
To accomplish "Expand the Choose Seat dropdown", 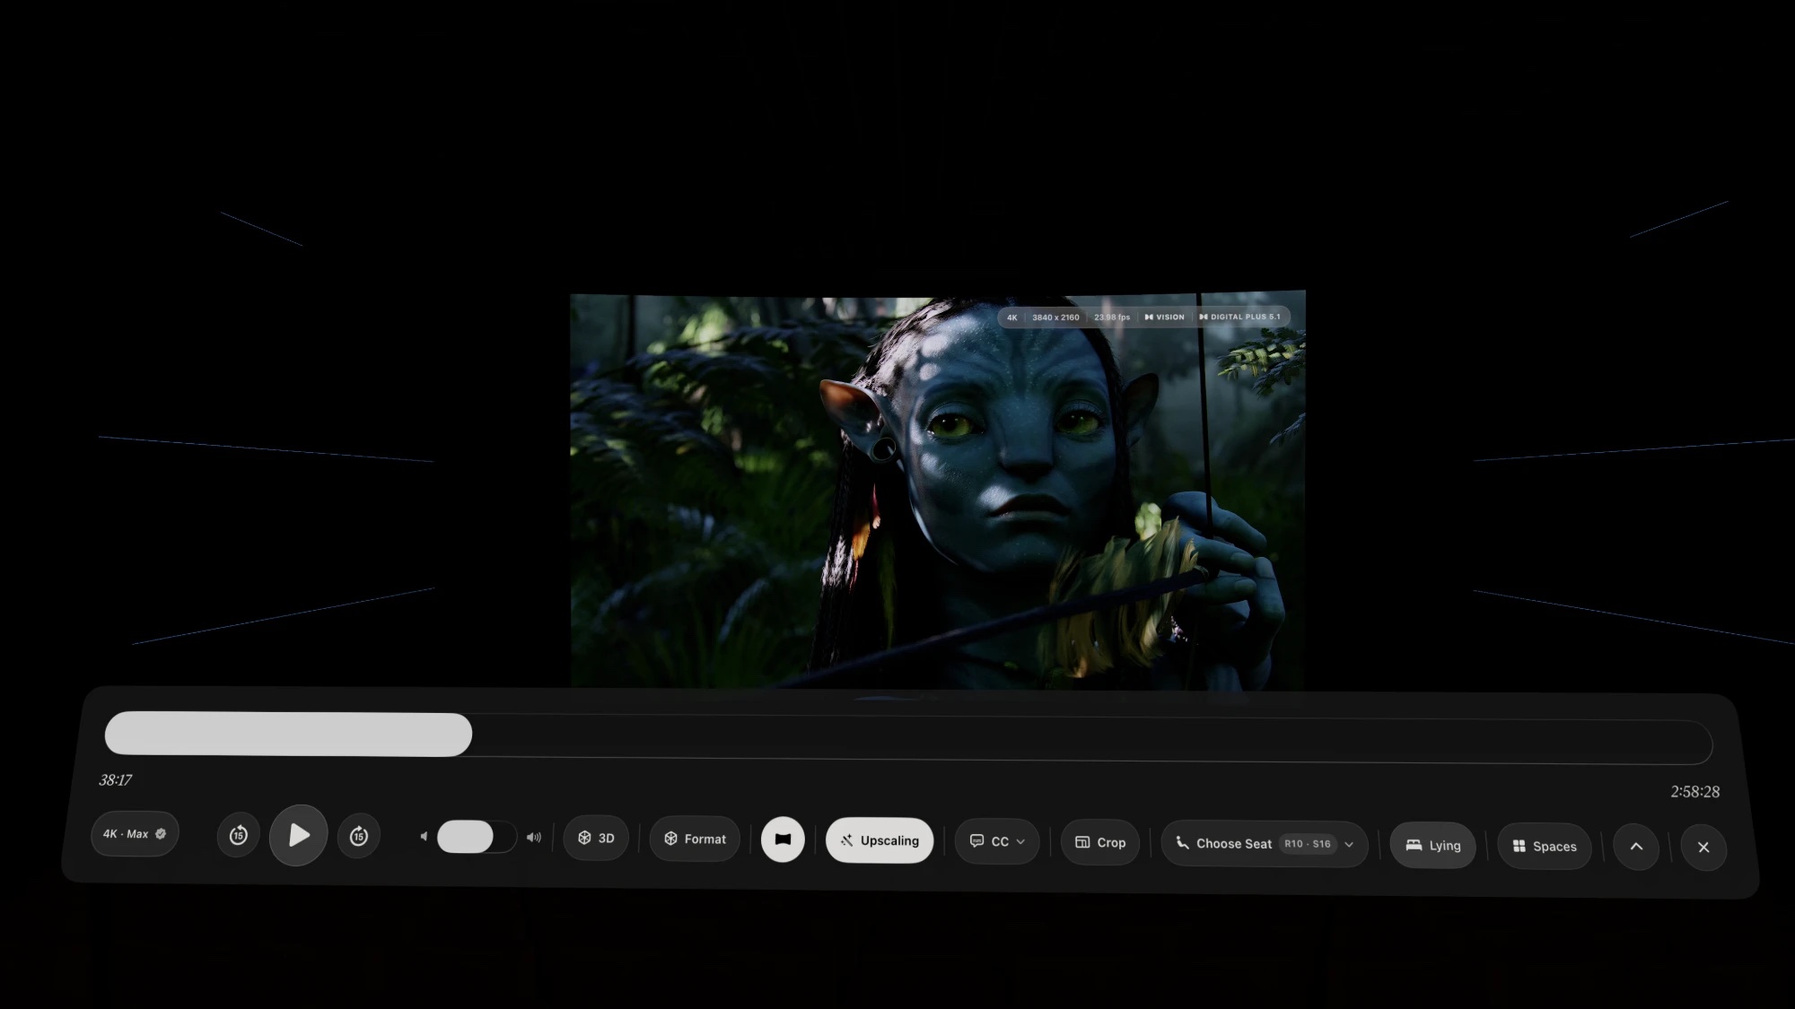I will [x=1265, y=844].
